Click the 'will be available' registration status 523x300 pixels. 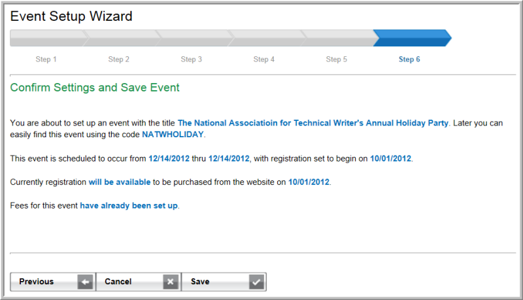click(x=120, y=182)
